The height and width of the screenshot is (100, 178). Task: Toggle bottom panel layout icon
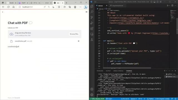pyautogui.click(x=155, y=2)
